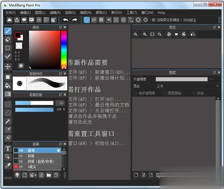Activate the Text tool
The height and width of the screenshot is (189, 224).
click(7, 148)
